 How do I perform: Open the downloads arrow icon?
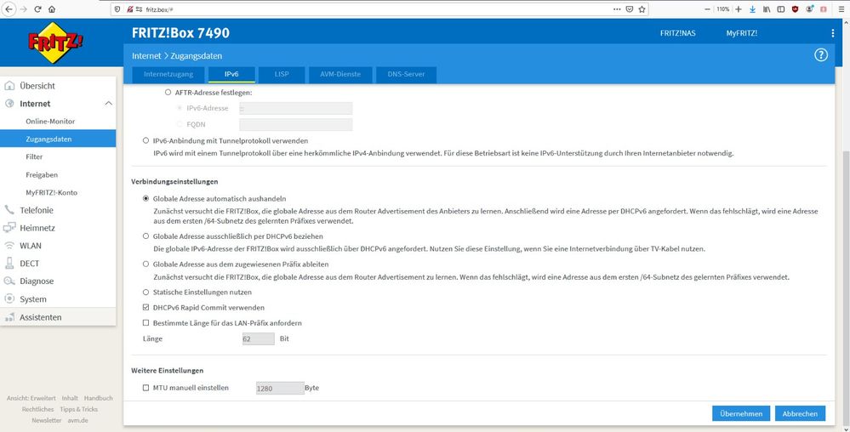(x=752, y=9)
